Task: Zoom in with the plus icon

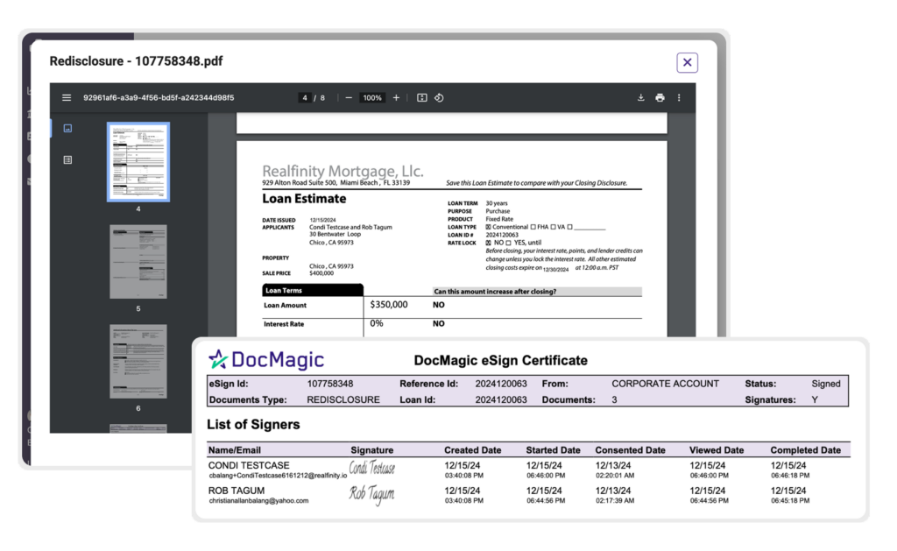Action: coord(396,98)
